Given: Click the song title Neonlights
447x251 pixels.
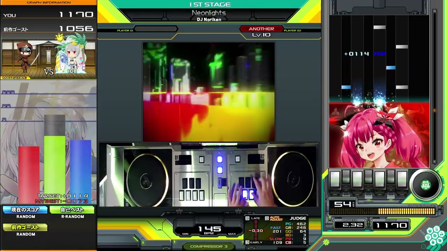Looking at the screenshot, I should 209,13.
